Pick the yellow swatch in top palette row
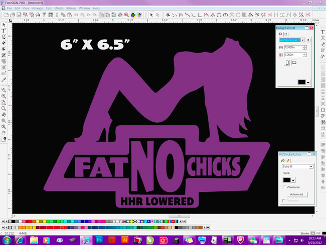Screen dimensions: 326x245 tap(45, 221)
